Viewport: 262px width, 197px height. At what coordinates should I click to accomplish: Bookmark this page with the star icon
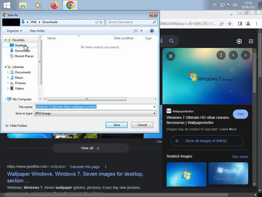click(230, 24)
